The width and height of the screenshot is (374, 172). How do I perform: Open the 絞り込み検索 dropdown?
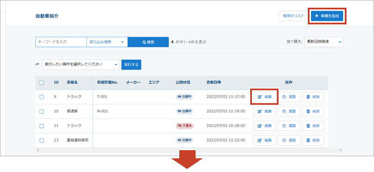[107, 42]
